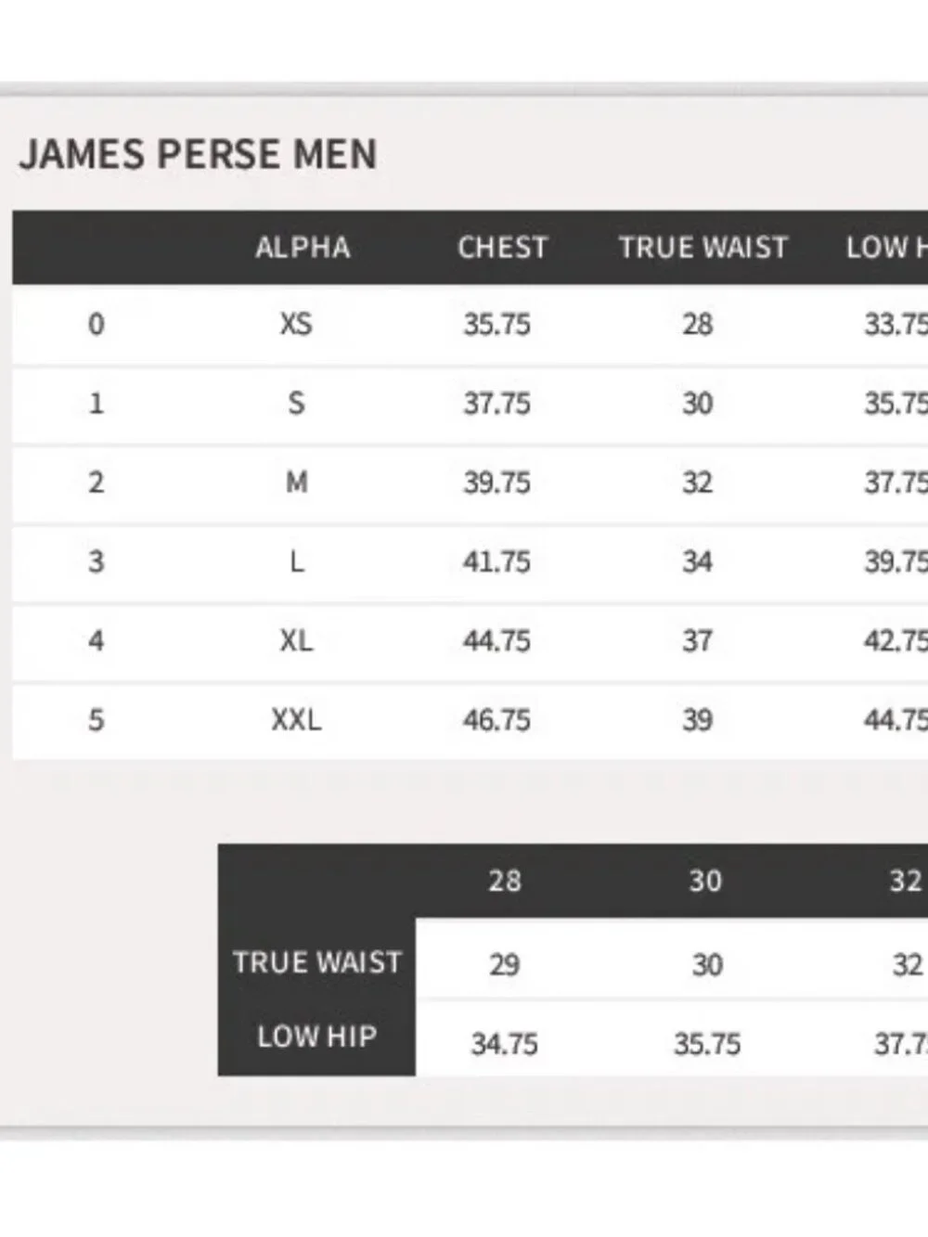Viewport: 928px width, 1237px height.
Task: Click the XS size cell
Action: point(296,324)
